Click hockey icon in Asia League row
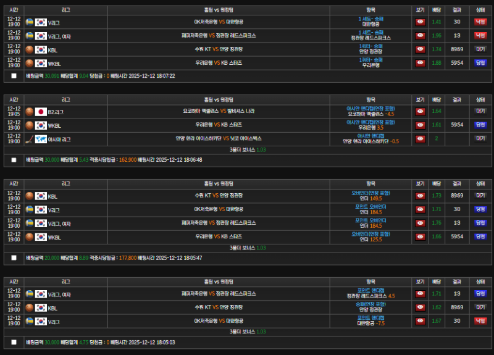The height and width of the screenshot is (355, 494). pyautogui.click(x=30, y=139)
